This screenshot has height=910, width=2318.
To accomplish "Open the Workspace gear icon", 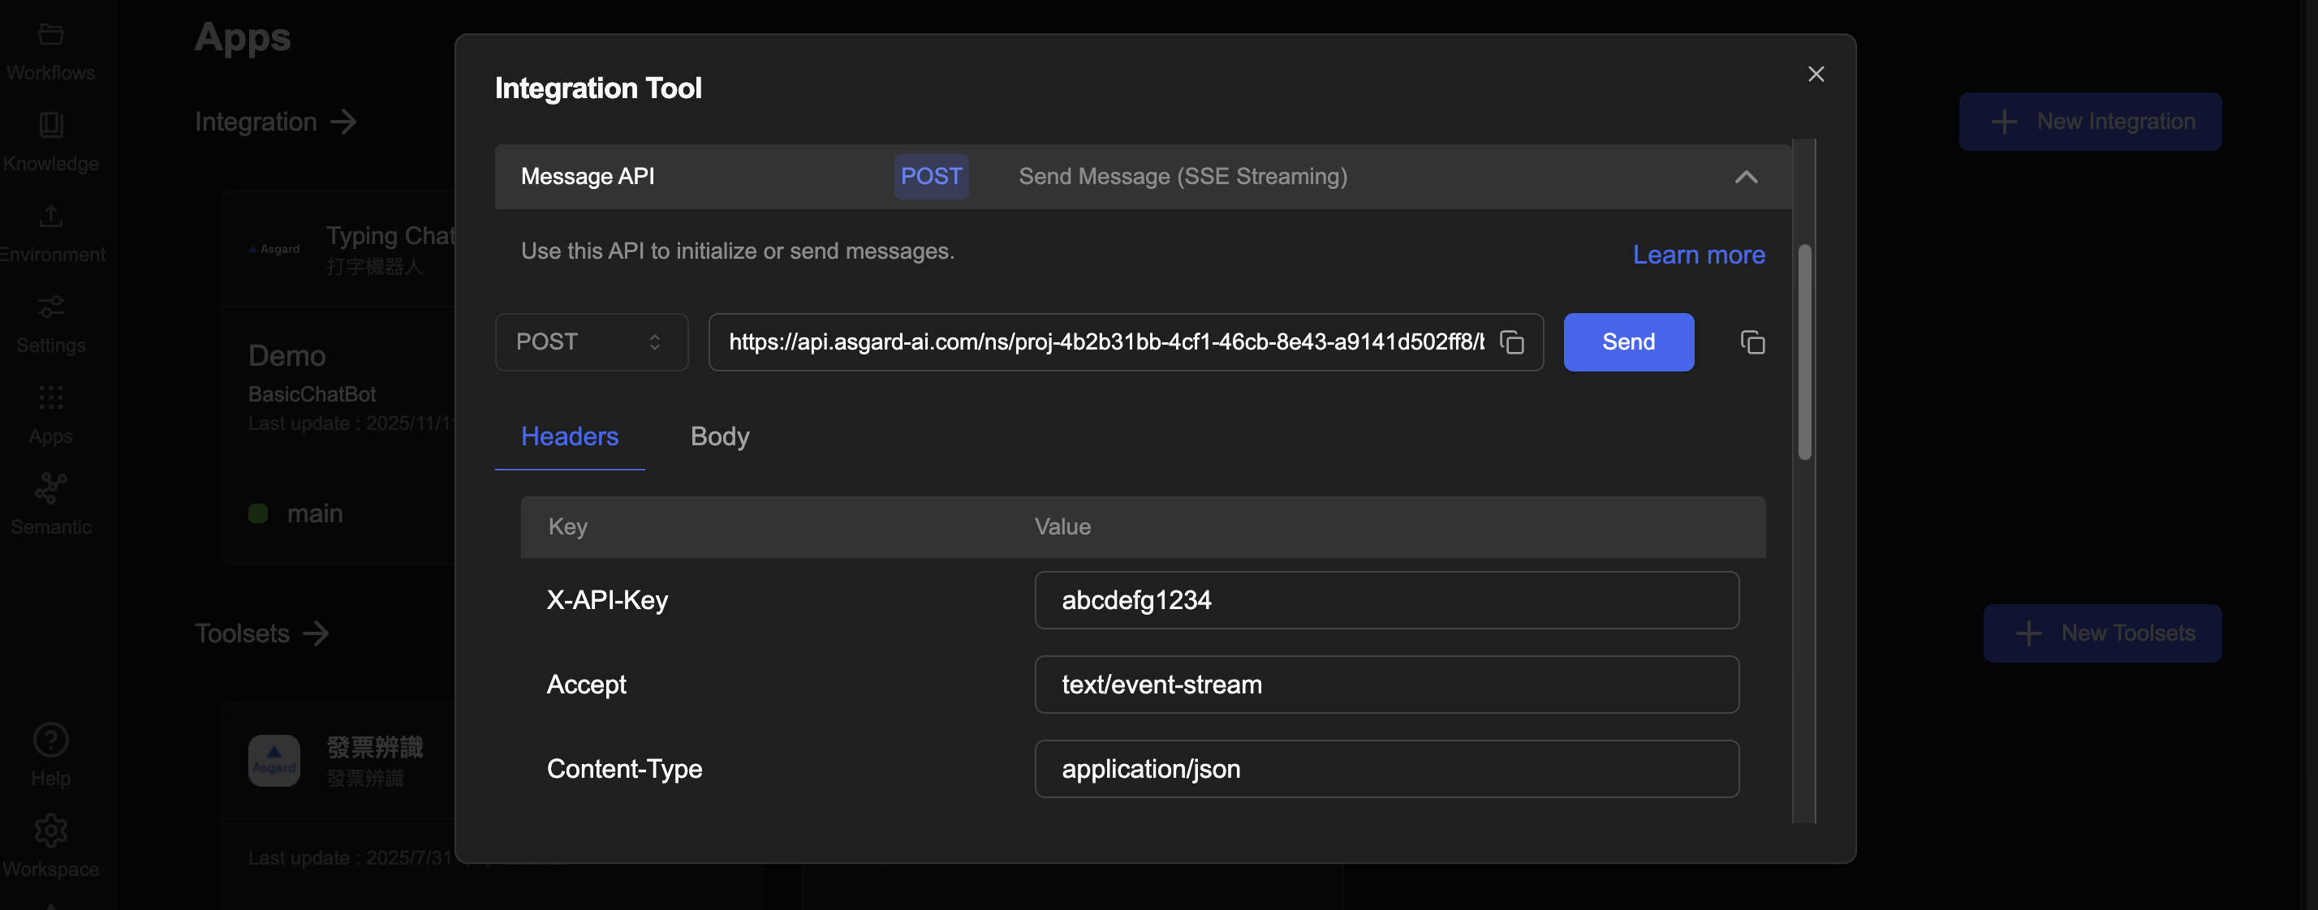I will click(50, 832).
